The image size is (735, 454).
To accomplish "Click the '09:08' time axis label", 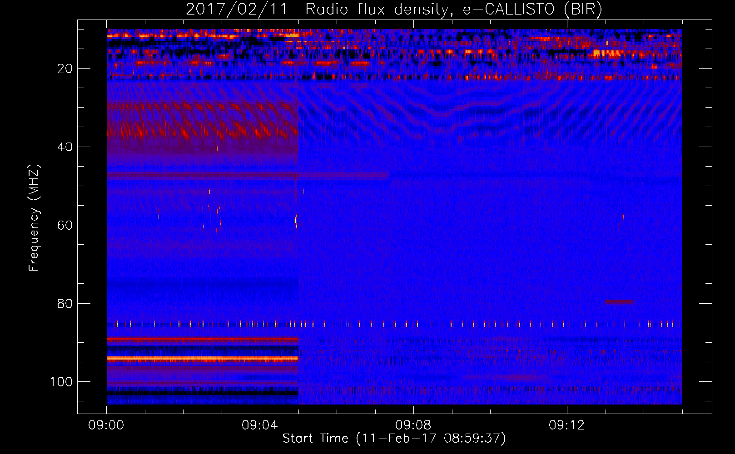I will pos(413,425).
